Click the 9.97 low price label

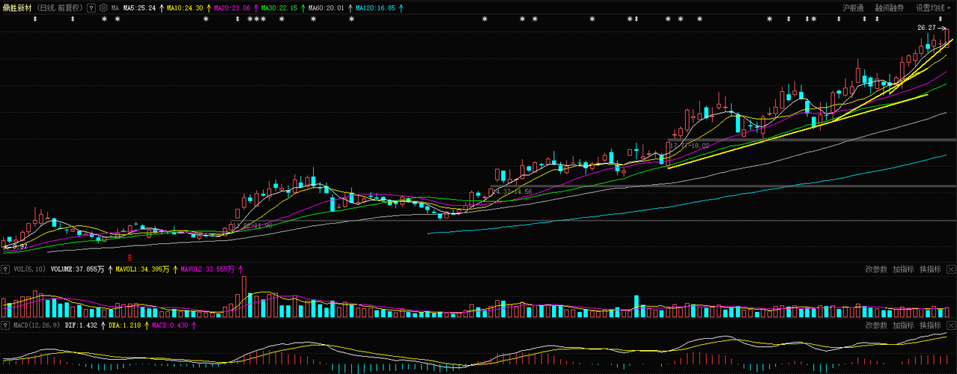pyautogui.click(x=19, y=246)
